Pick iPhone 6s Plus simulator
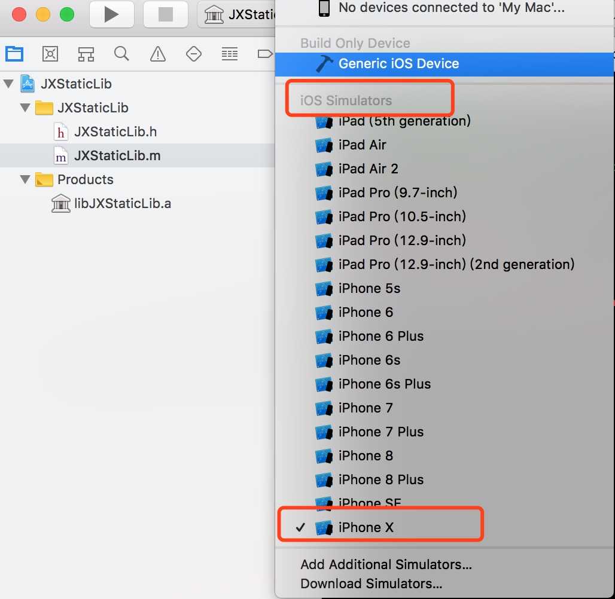The width and height of the screenshot is (615, 599). pos(444,384)
